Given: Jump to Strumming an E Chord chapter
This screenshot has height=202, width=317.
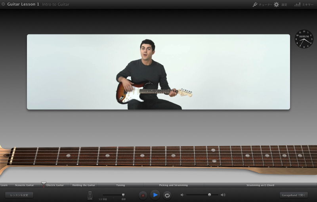Looking at the screenshot, I should click(x=260, y=185).
